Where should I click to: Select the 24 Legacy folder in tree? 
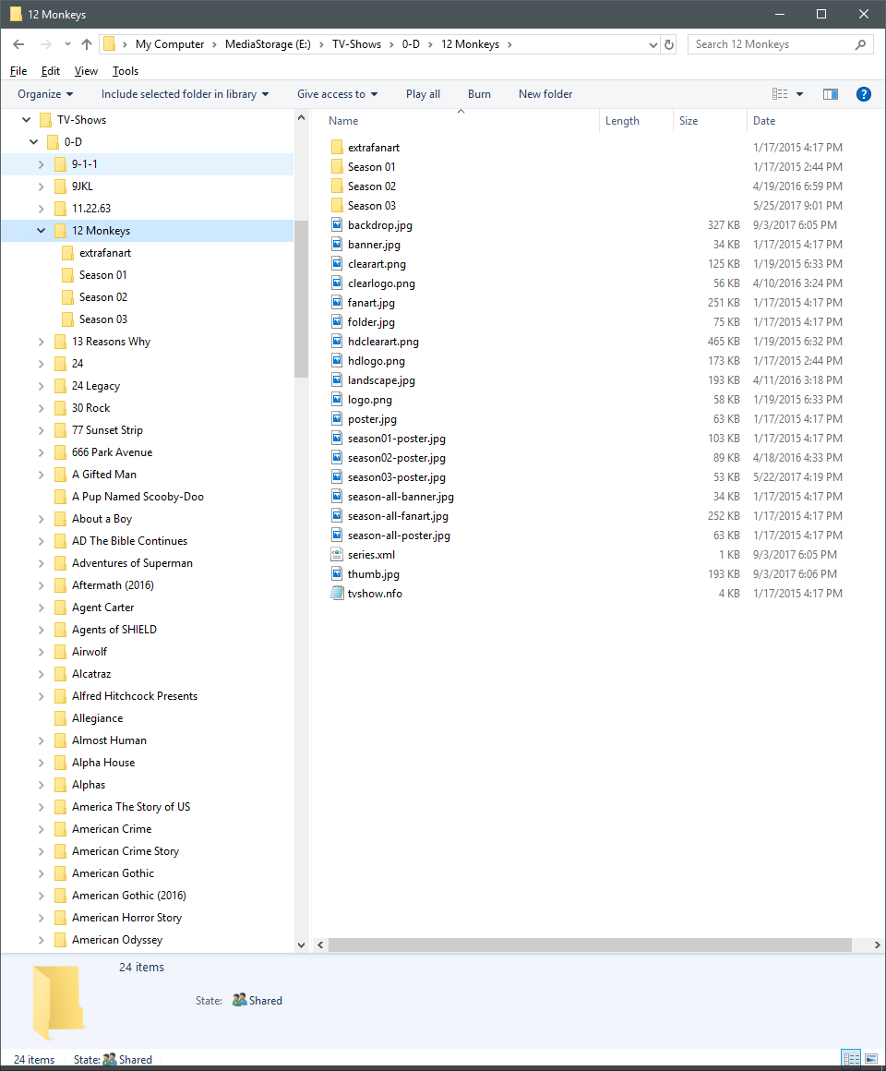pyautogui.click(x=96, y=386)
